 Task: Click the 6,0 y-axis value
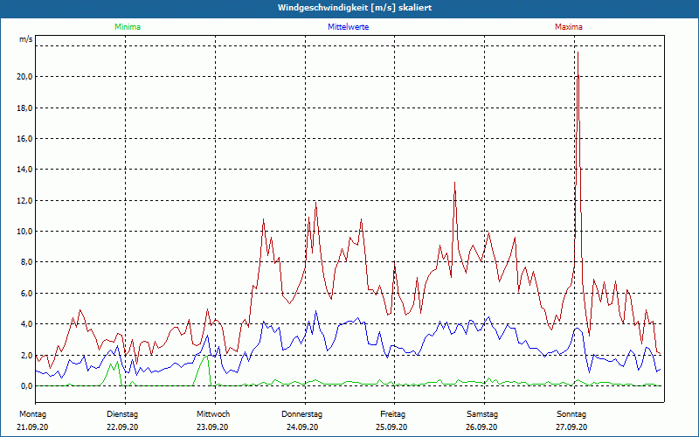click(27, 294)
